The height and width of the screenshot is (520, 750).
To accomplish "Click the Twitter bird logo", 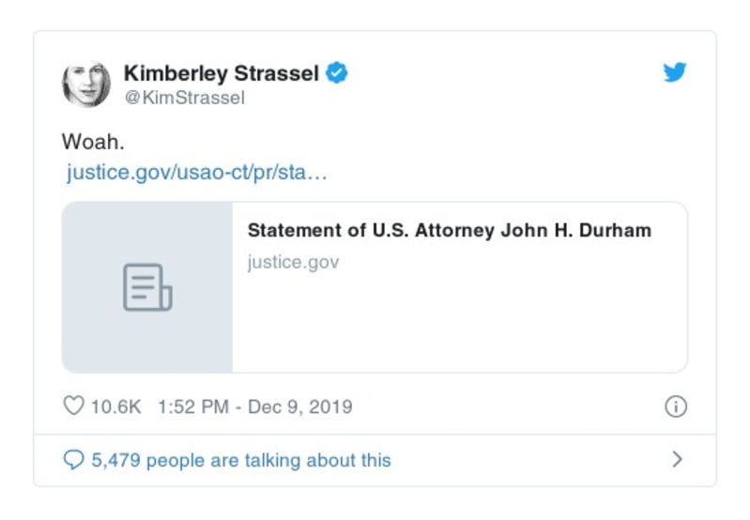I will (675, 72).
